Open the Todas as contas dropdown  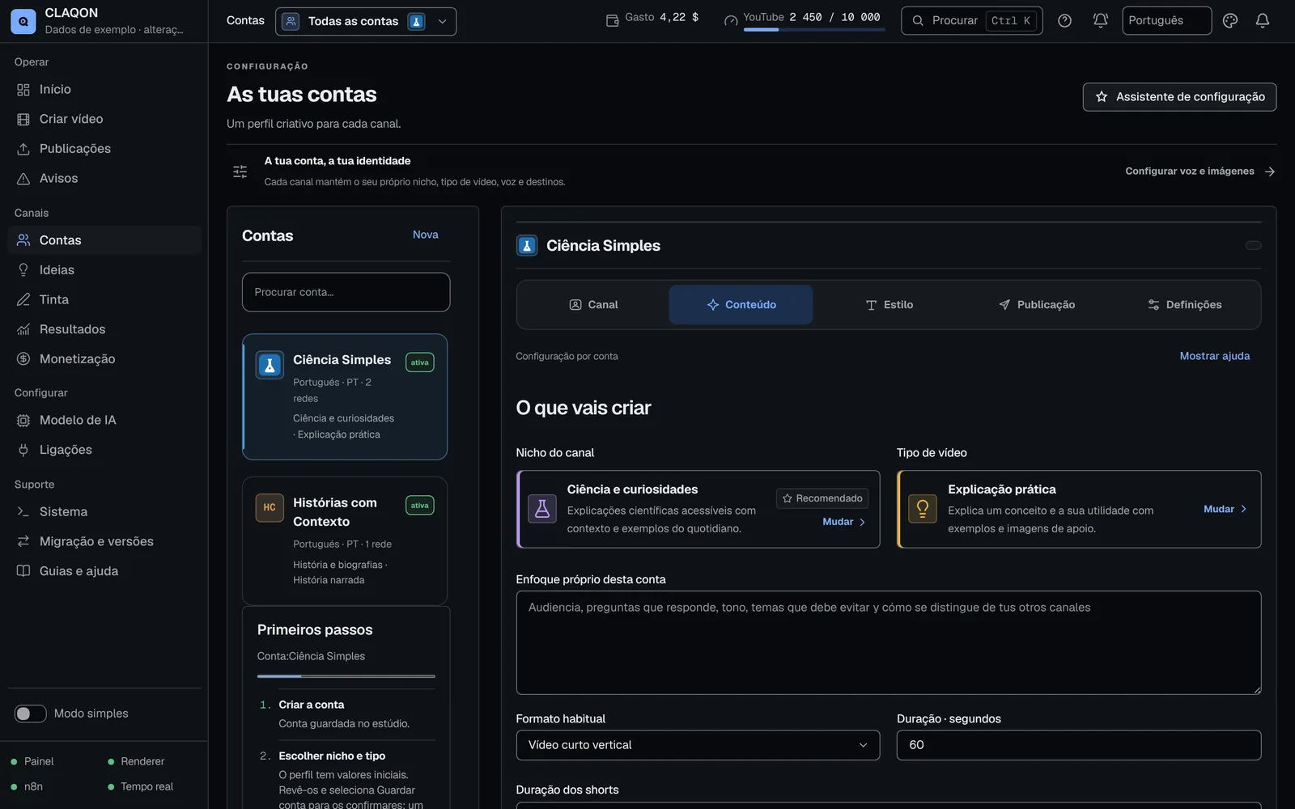366,21
